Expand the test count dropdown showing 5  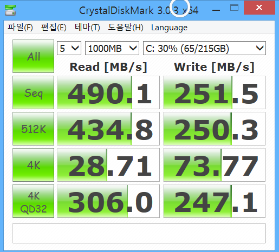69,48
